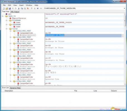Select the CARDNAME value ARCHANGEL_OF_THUNE
This screenshot has width=127, height=111.
55,27
